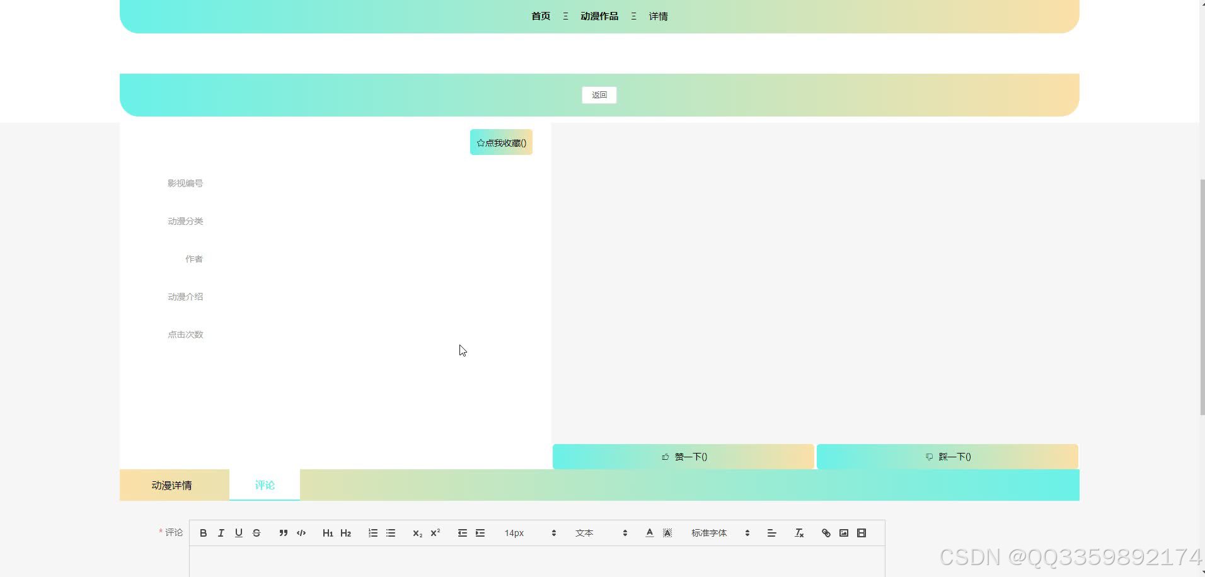Click inside the comment text area
This screenshot has height=577, width=1205.
(x=537, y=562)
